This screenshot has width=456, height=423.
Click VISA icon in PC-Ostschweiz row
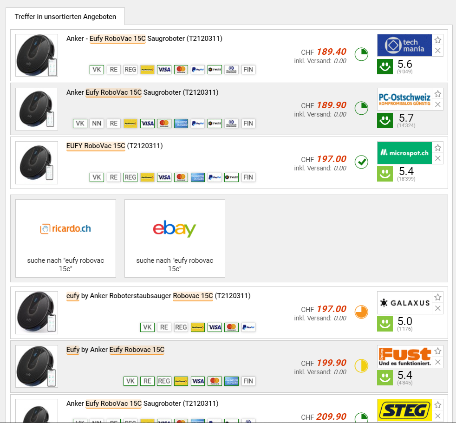[x=148, y=124]
